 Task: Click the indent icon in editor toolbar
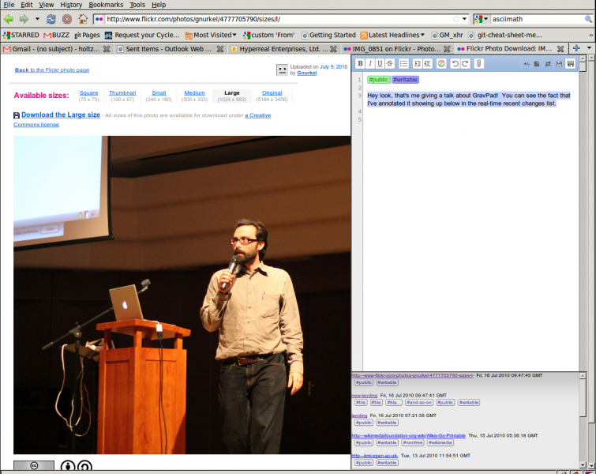[418, 63]
